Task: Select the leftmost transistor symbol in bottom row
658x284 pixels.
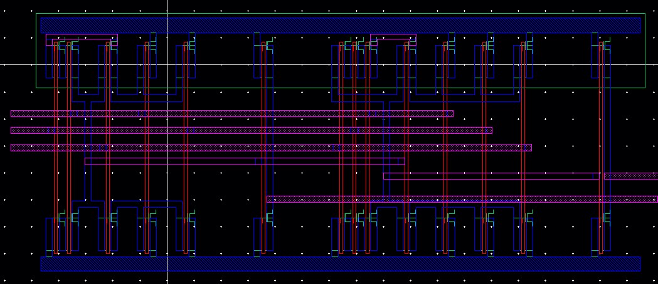Action: pos(60,218)
